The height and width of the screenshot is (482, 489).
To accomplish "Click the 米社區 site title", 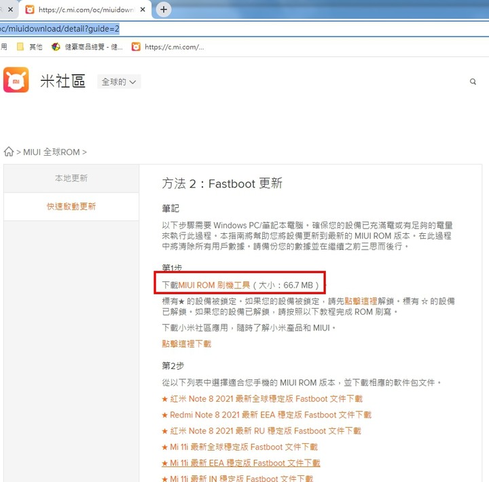I will [62, 81].
